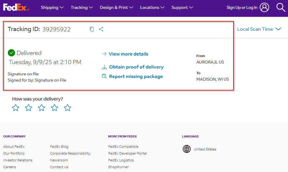
Task: Click the 'Signature on file' status line
Action: coord(23,74)
